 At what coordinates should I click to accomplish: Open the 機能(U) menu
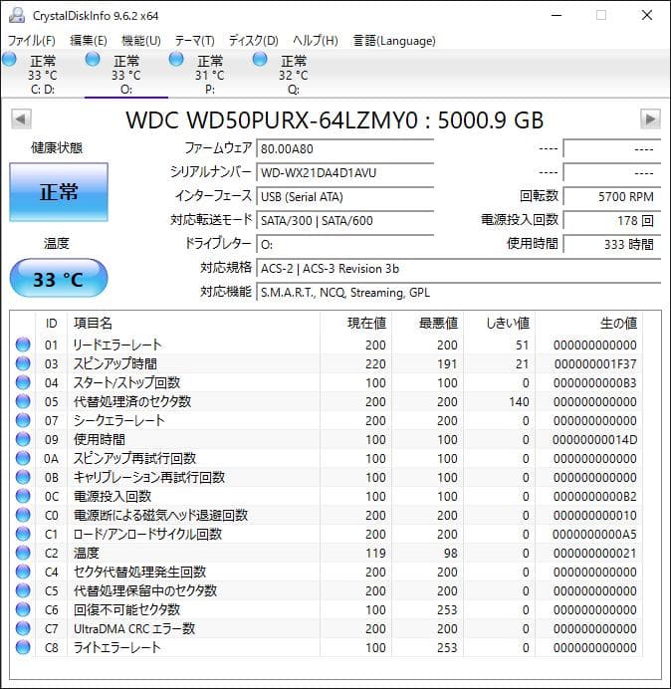point(141,41)
